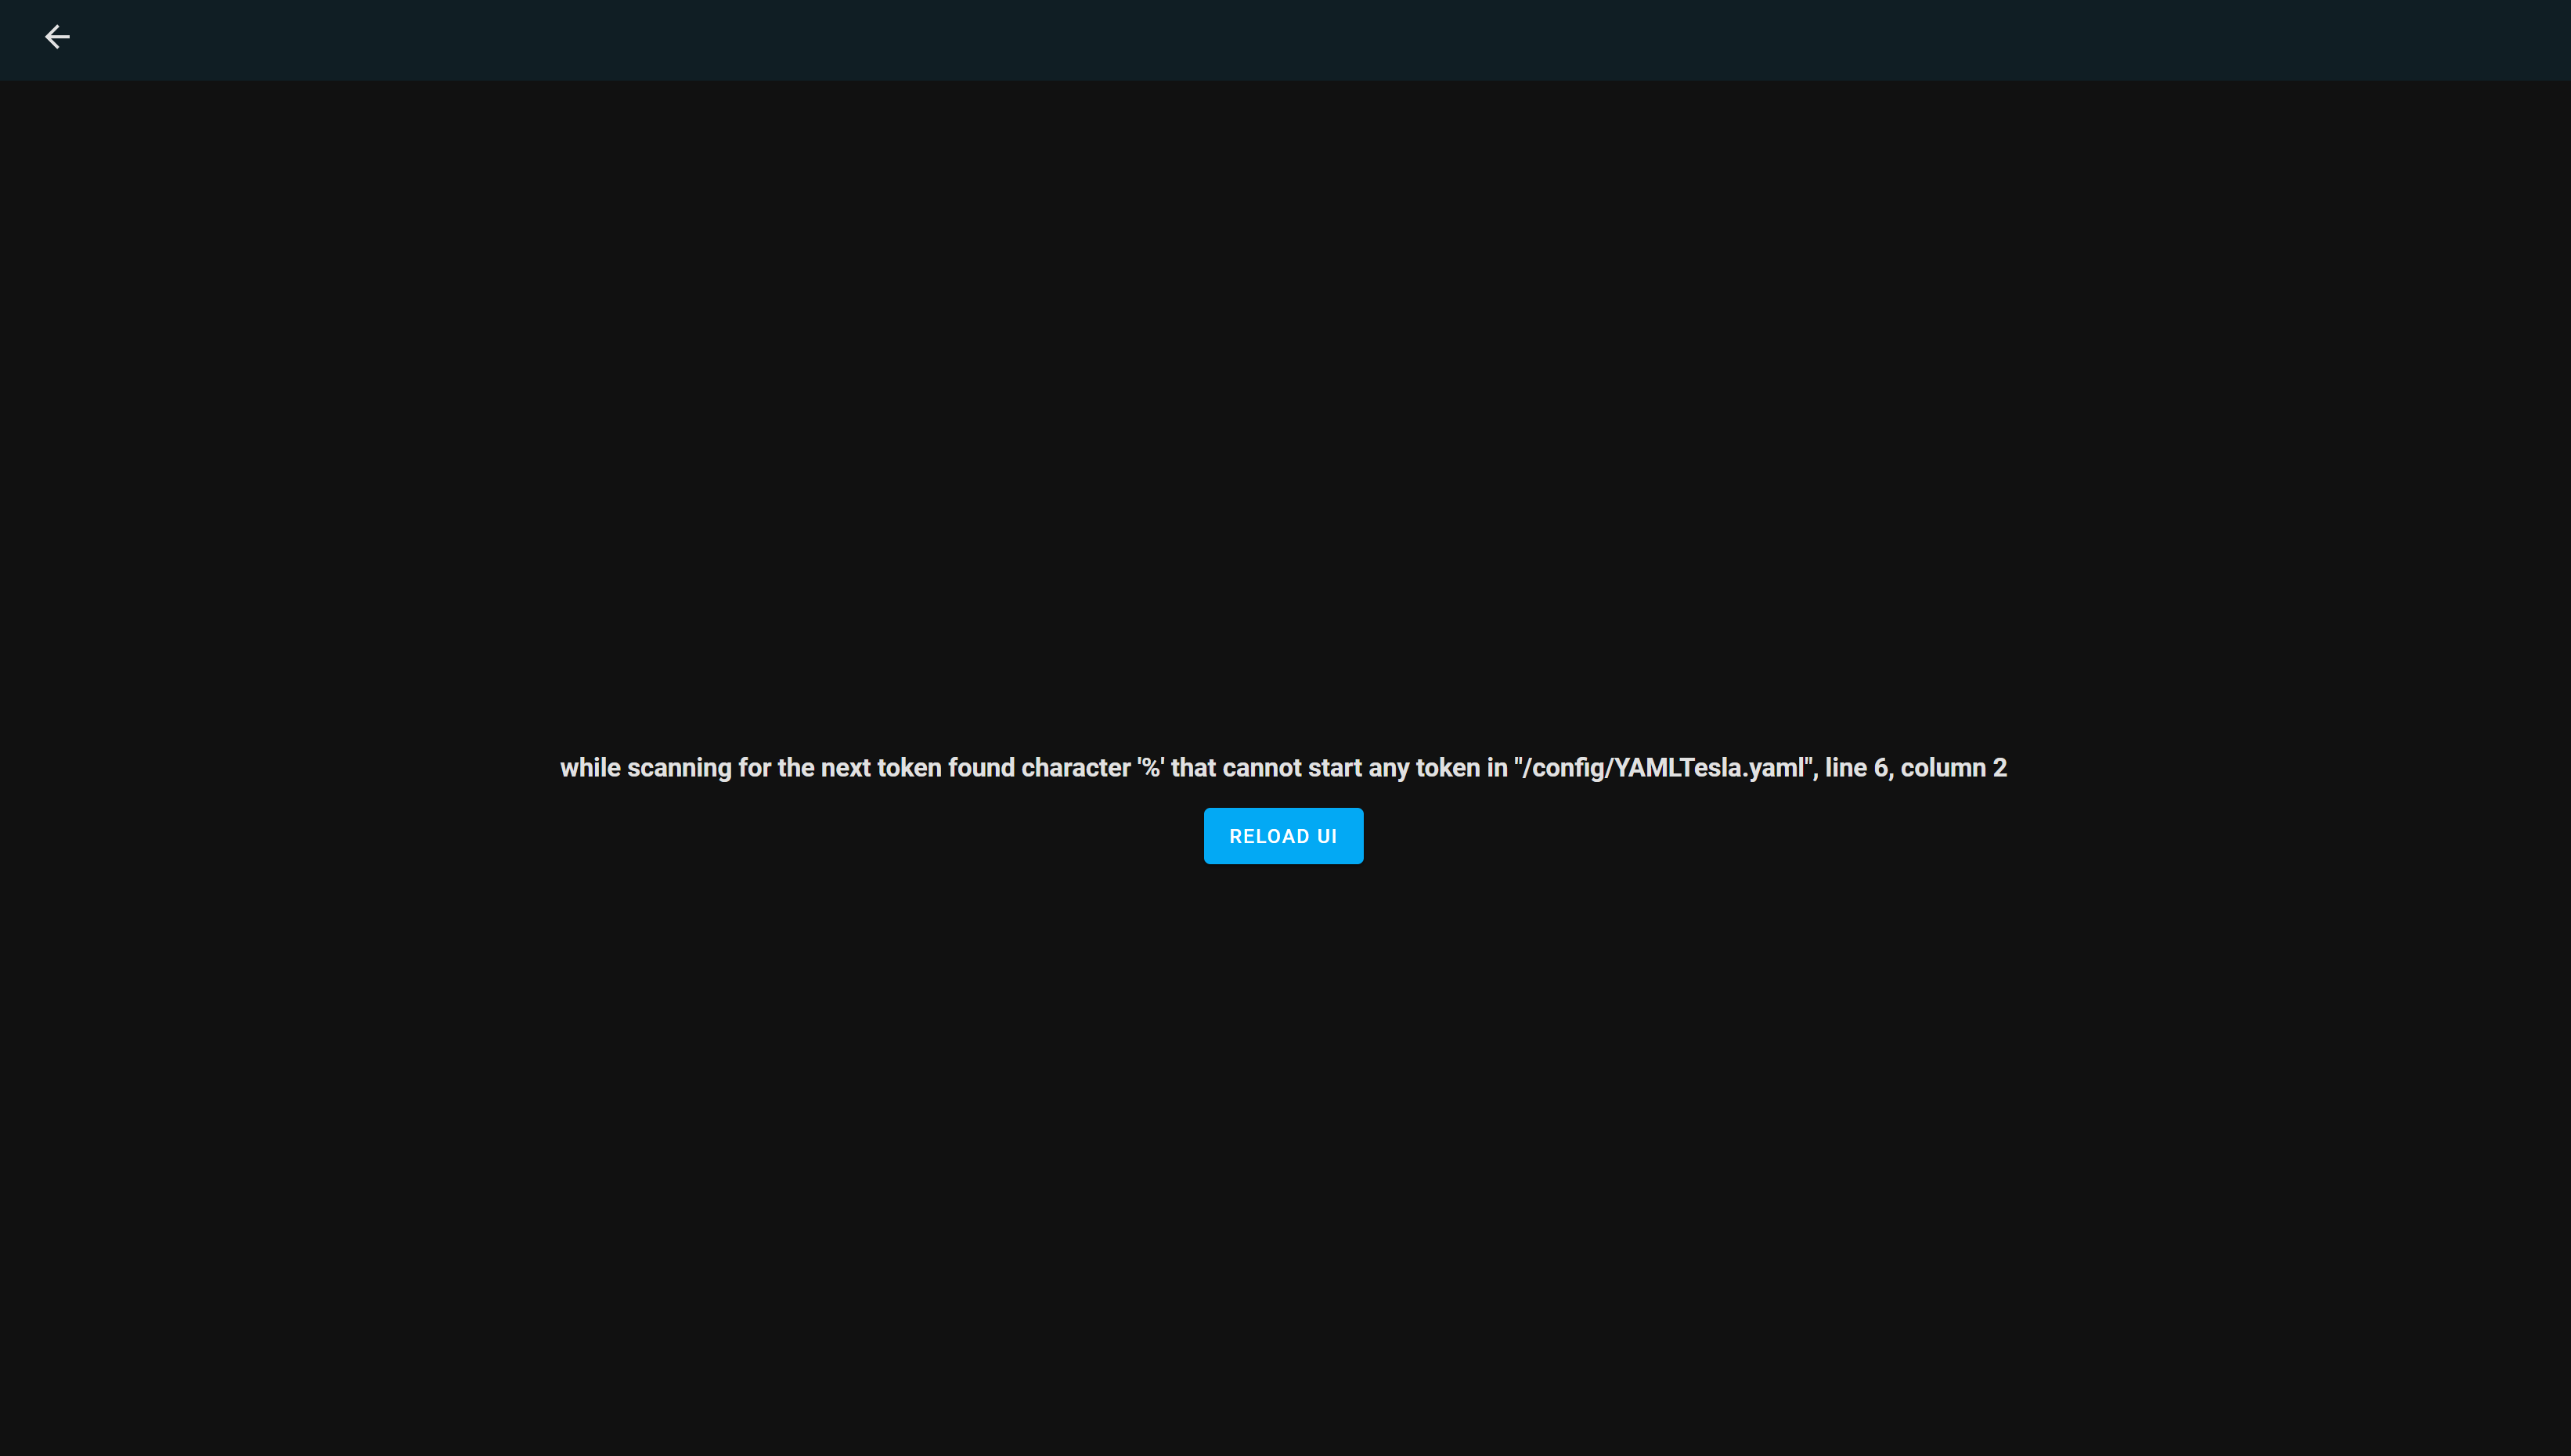Screen dimensions: 2571x1456
Task: Click the /config/YAMLTesla.yaml path in error
Action: click(x=1664, y=768)
